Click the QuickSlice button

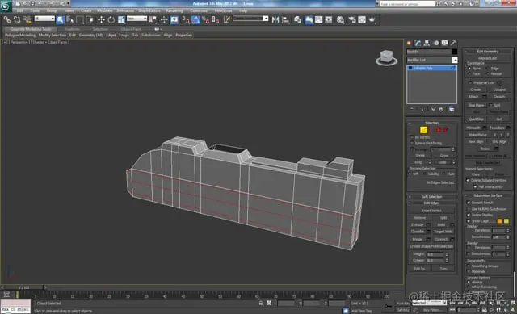[476, 119]
